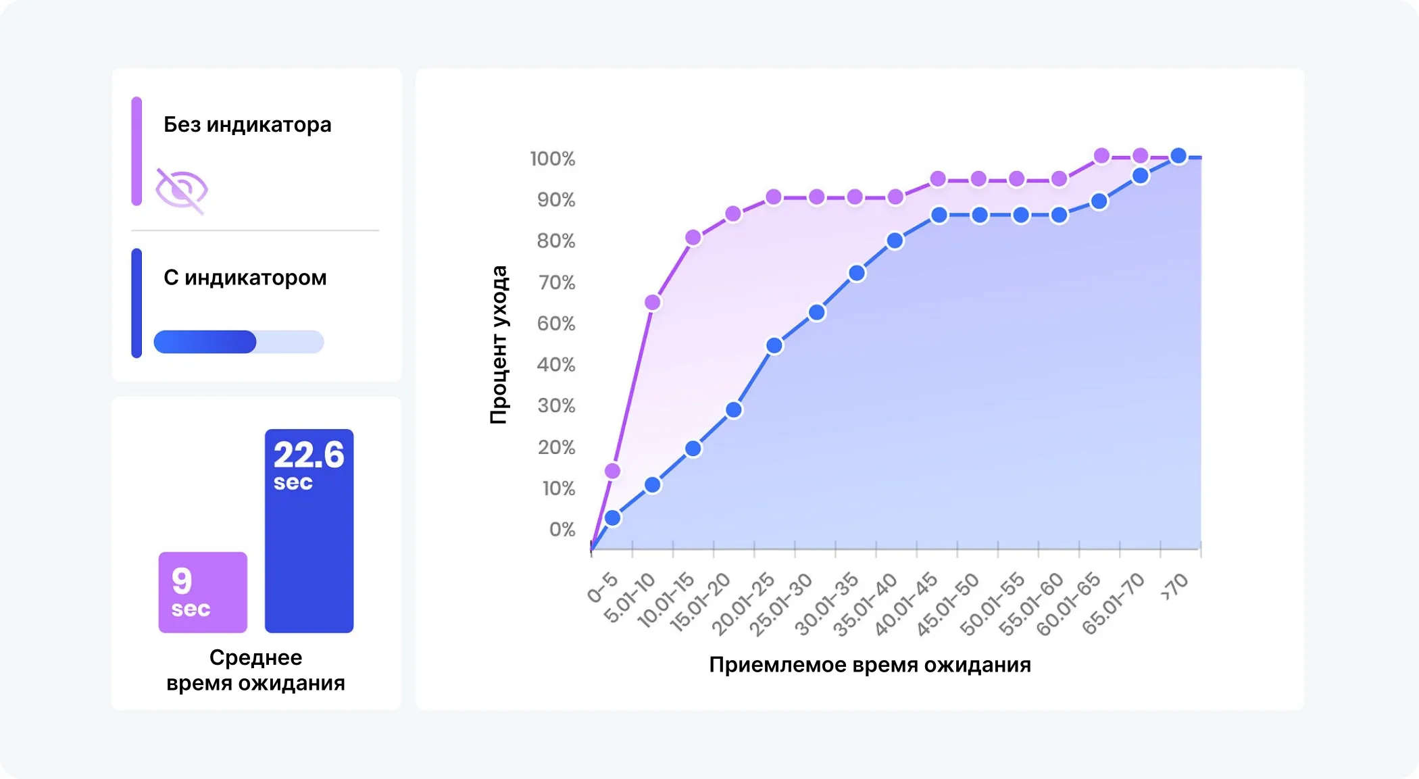Click the purple data point at 0–5
The width and height of the screenshot is (1419, 779).
coord(612,471)
